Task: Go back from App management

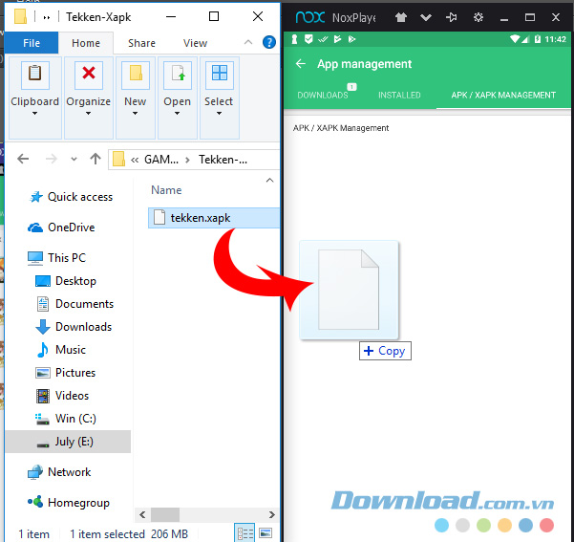Action: pyautogui.click(x=301, y=64)
